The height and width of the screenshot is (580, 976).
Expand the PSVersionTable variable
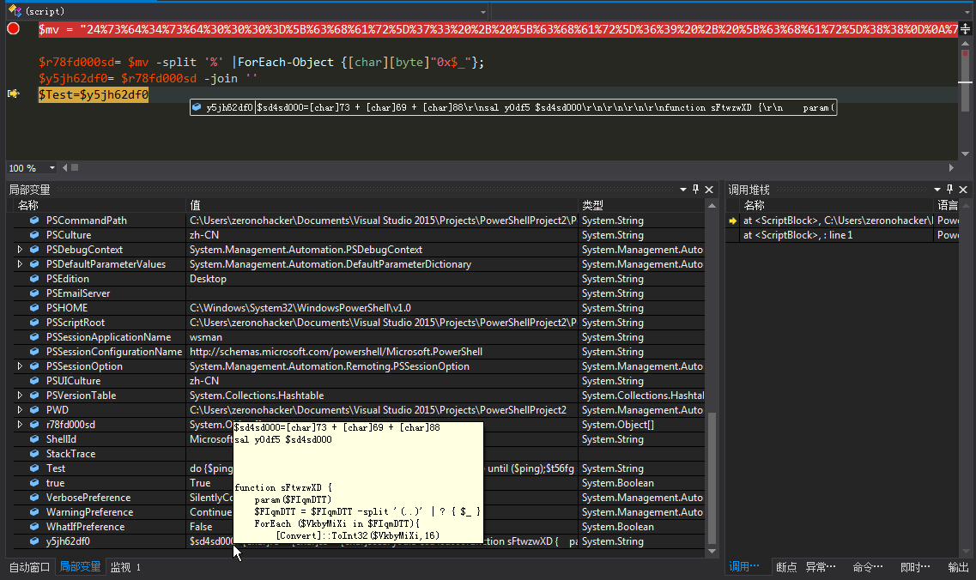click(x=20, y=396)
